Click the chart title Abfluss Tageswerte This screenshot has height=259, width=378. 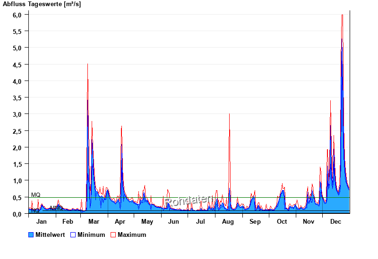point(42,4)
